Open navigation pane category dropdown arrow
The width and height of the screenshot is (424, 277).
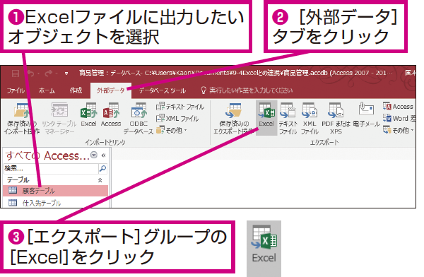click(x=94, y=155)
